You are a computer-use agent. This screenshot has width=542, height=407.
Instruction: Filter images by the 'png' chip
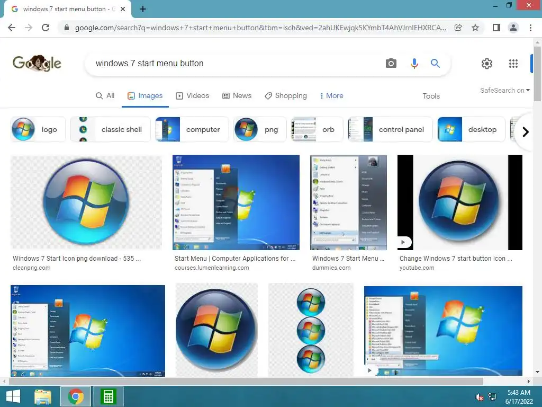pos(260,129)
